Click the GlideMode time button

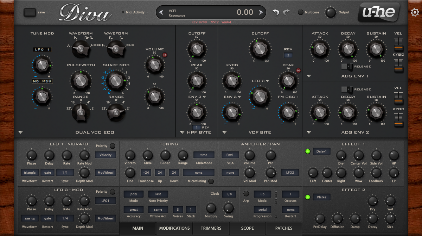click(204, 155)
